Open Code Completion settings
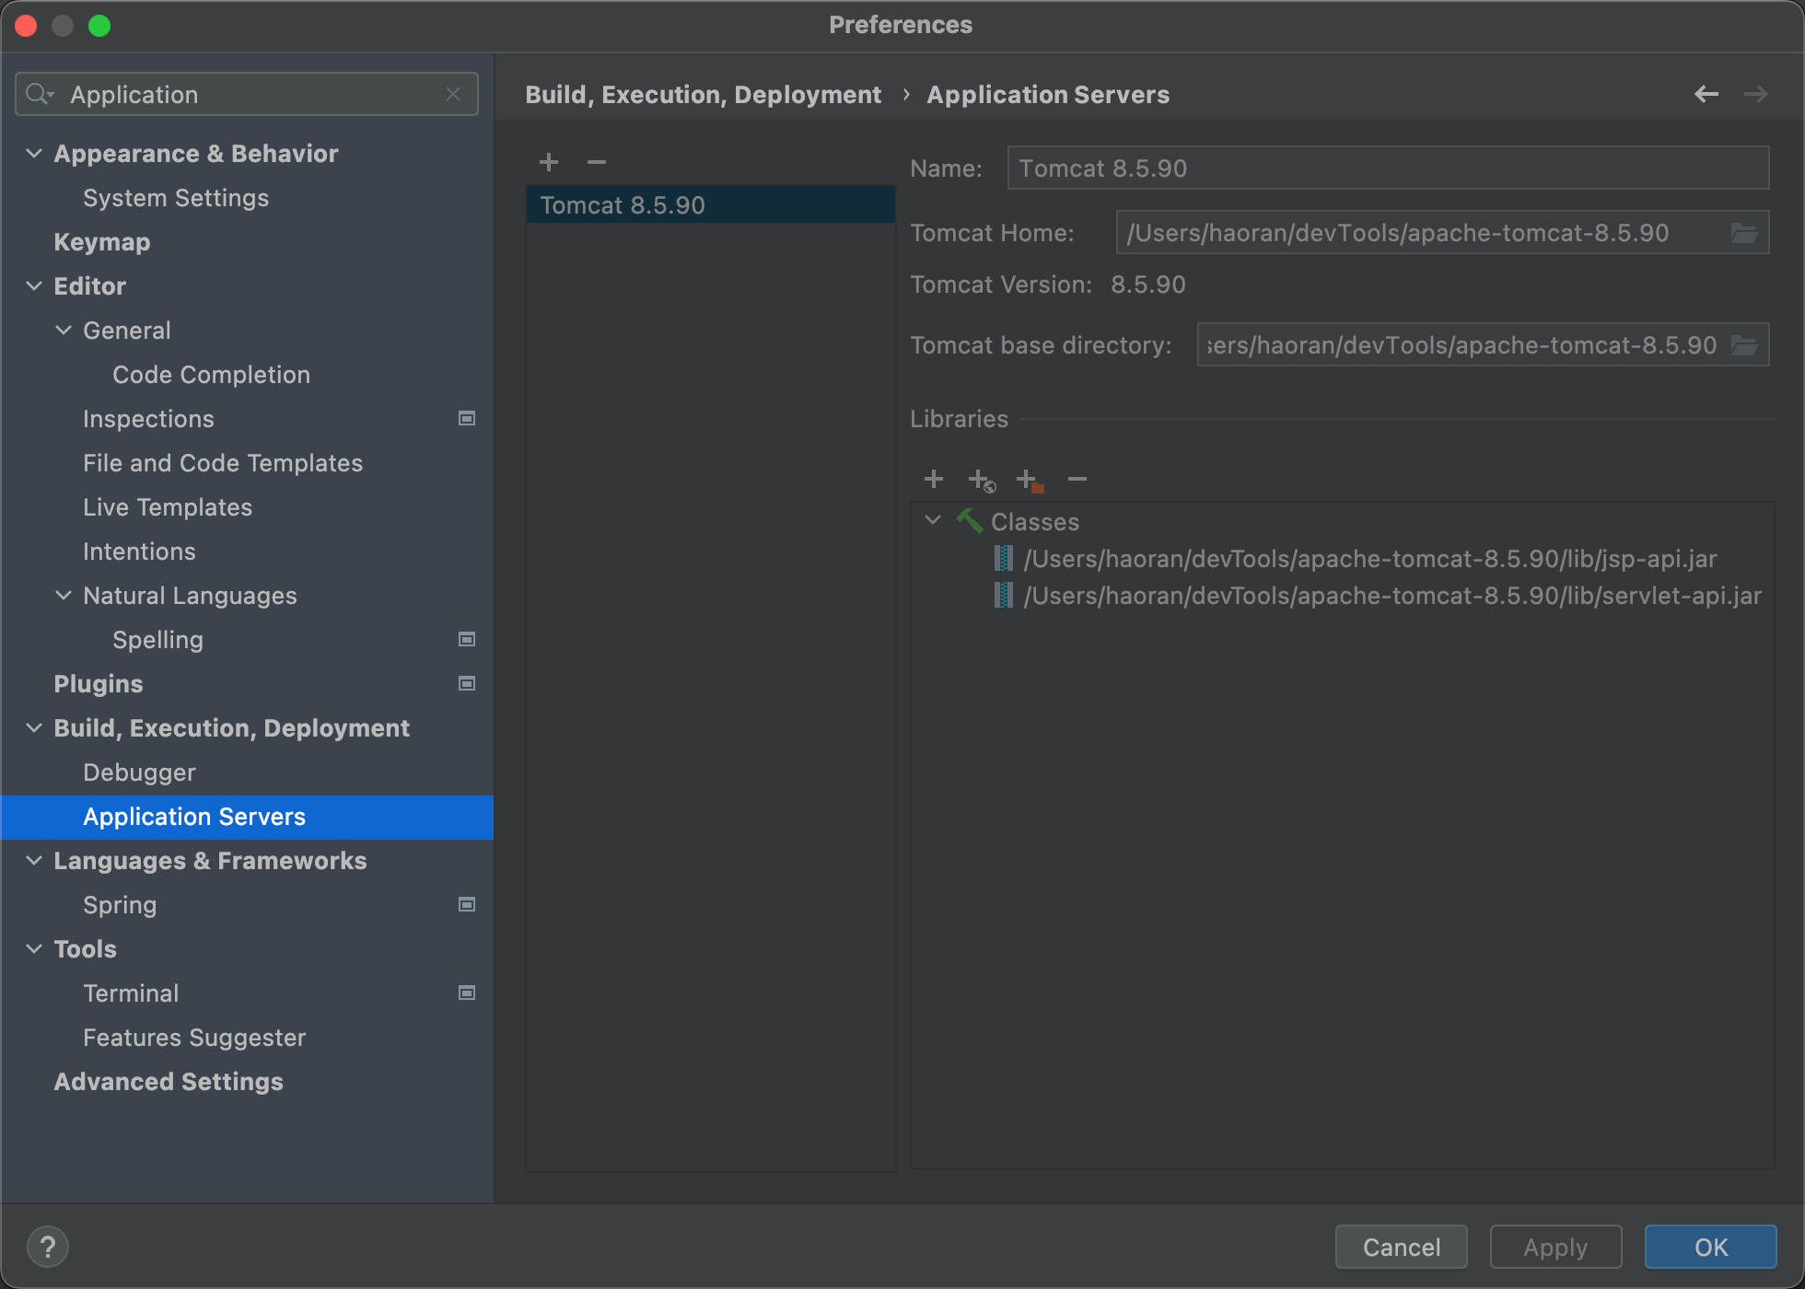The width and height of the screenshot is (1805, 1289). point(211,375)
